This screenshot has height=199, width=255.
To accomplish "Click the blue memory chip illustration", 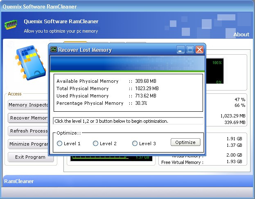I will 30,63.
